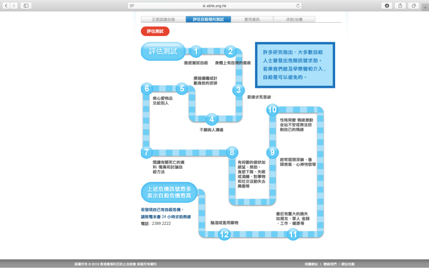Click the browser forward arrow

pos(15,5)
